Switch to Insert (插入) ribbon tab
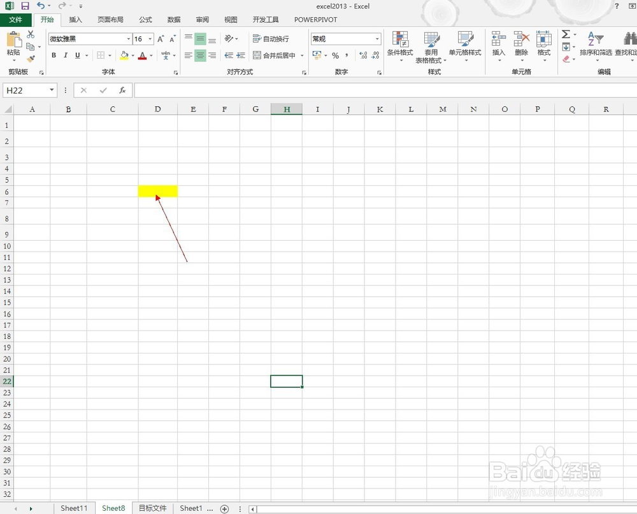 [x=76, y=20]
